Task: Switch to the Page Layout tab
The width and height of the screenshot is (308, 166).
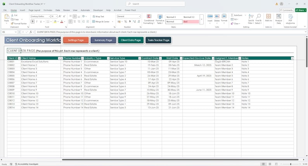Action: coord(35,10)
